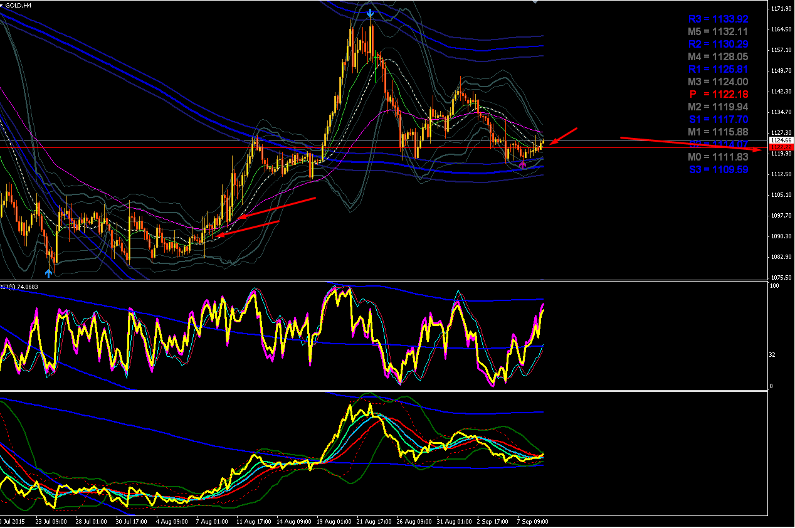
Task: Click the 7 Aug 01:00 time axis label
Action: click(211, 521)
